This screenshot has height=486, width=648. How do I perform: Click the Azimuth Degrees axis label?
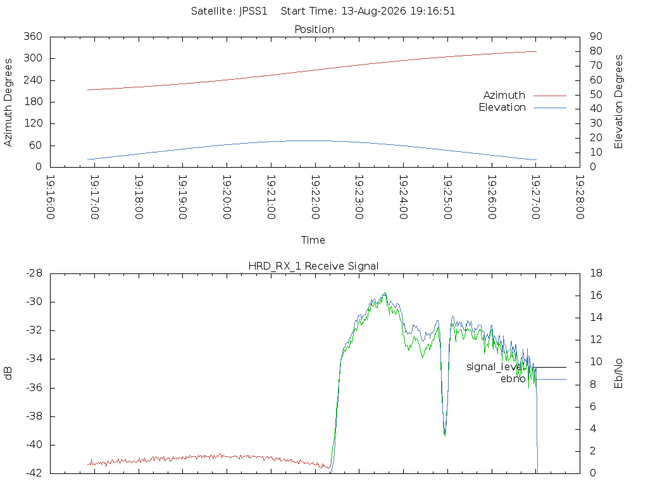pyautogui.click(x=8, y=103)
